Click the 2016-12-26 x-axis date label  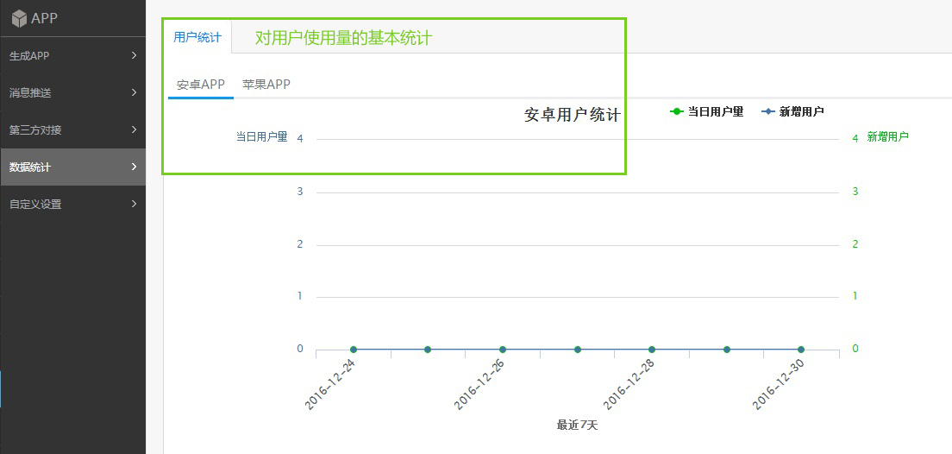[479, 384]
